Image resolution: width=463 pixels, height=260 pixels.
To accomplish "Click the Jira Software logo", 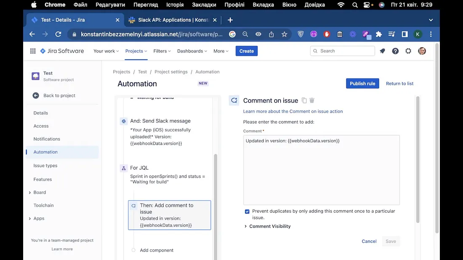I will [62, 51].
